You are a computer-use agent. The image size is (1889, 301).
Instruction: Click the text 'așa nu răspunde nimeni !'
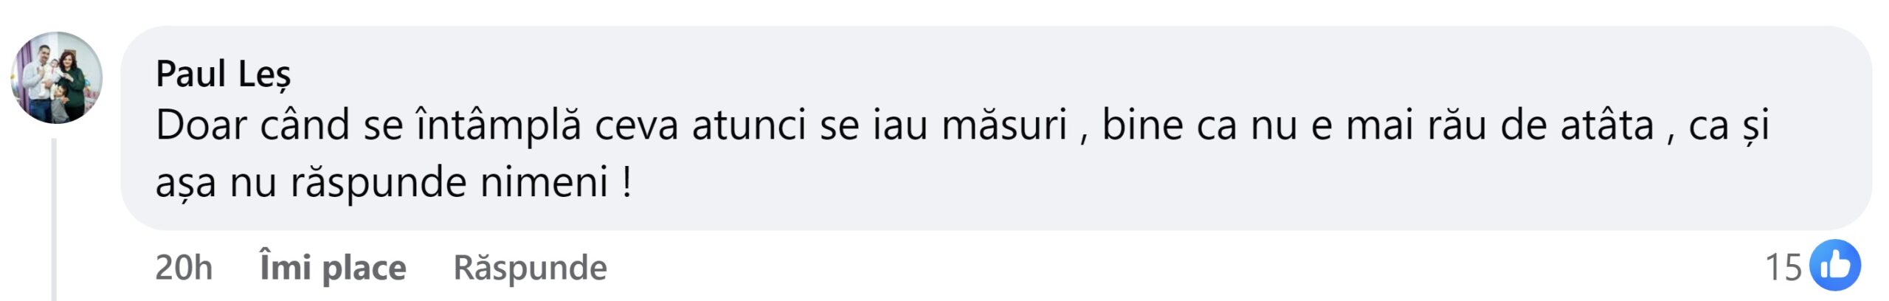click(393, 182)
